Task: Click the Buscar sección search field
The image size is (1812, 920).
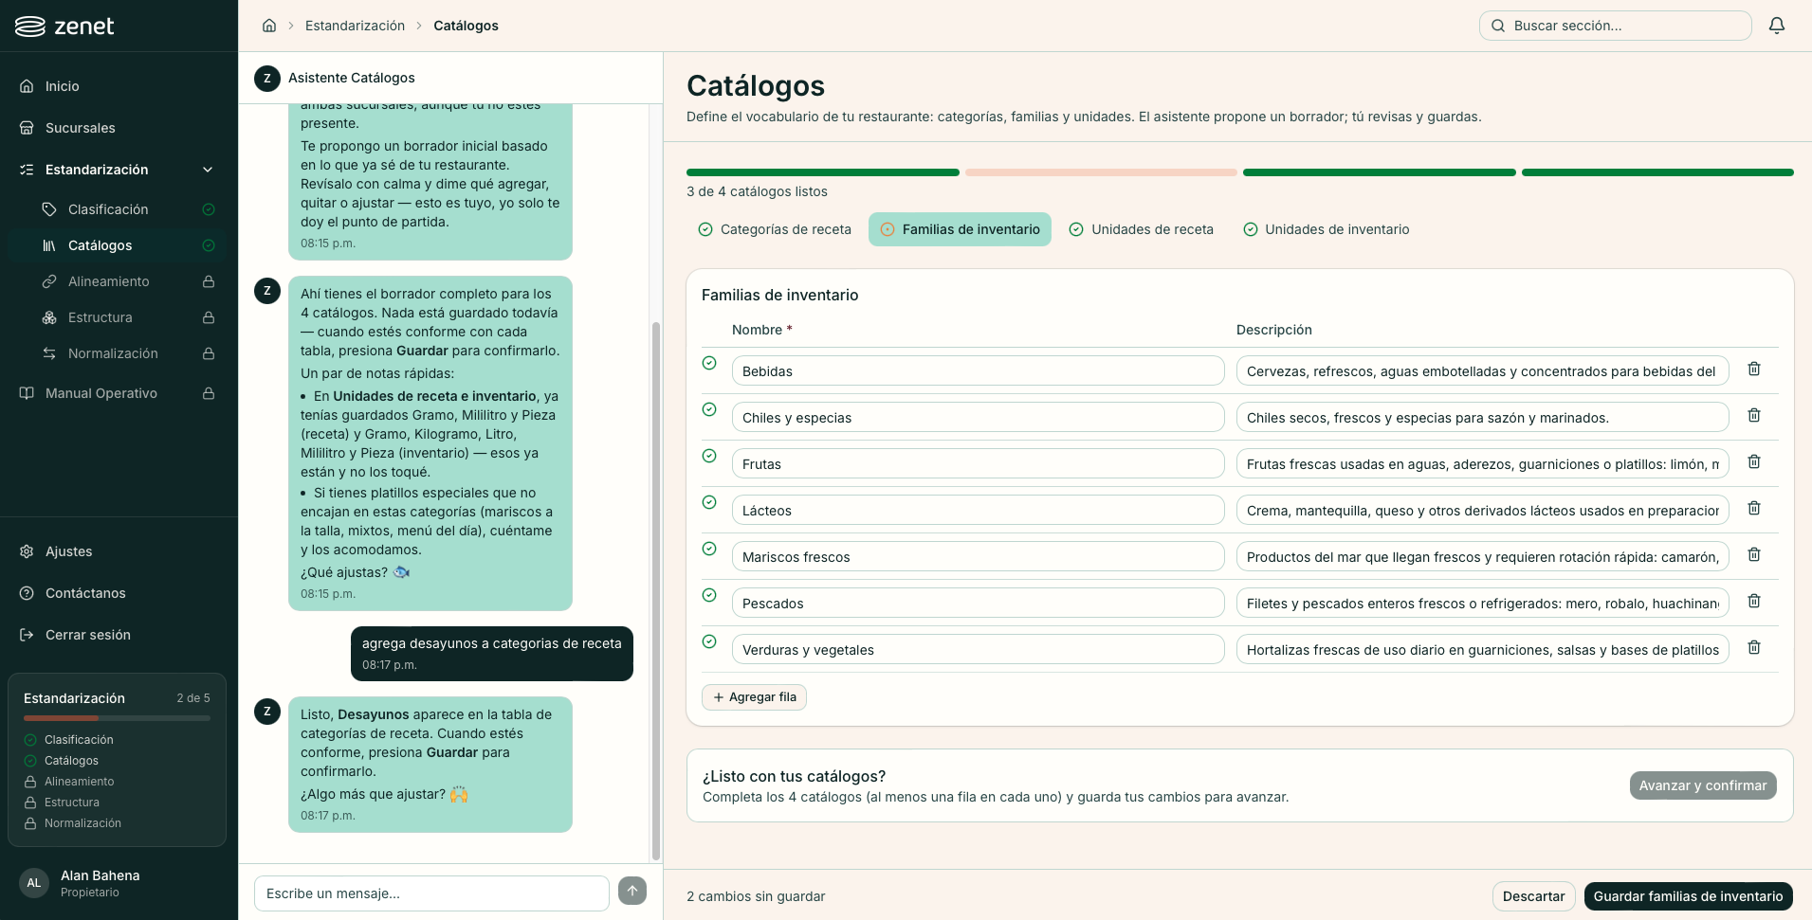Action: click(x=1615, y=26)
